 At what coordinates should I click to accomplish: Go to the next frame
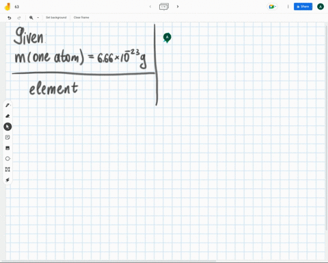pyautogui.click(x=178, y=7)
